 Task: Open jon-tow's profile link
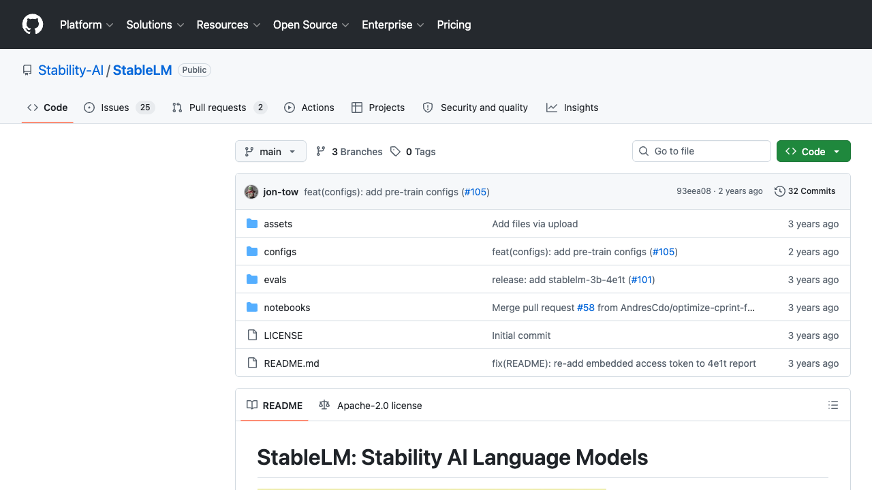pos(281,192)
